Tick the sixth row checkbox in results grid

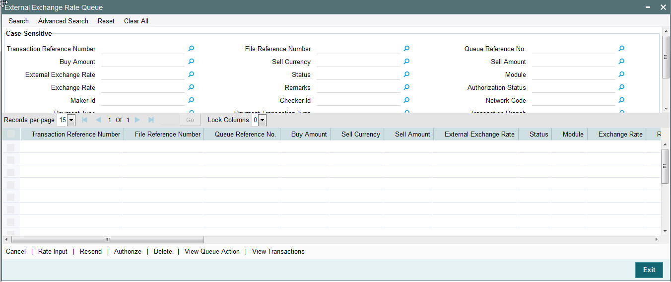point(10,210)
